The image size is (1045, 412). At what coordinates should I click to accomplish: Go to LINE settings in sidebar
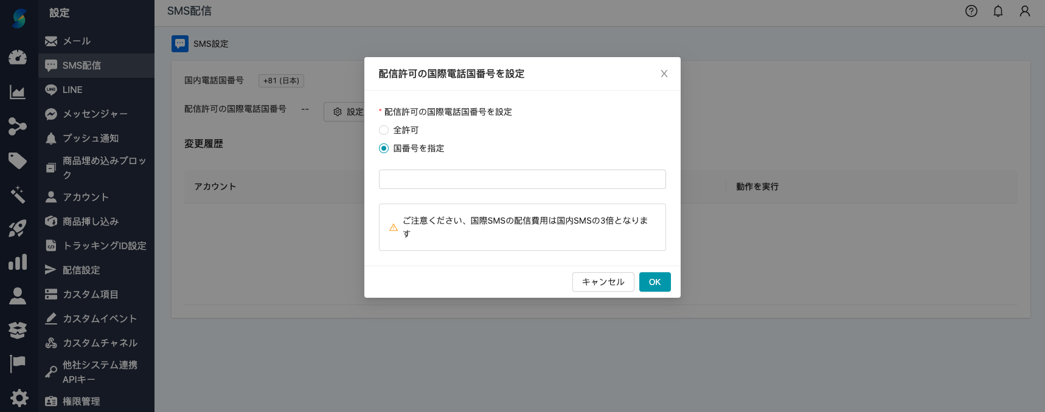[x=72, y=90]
